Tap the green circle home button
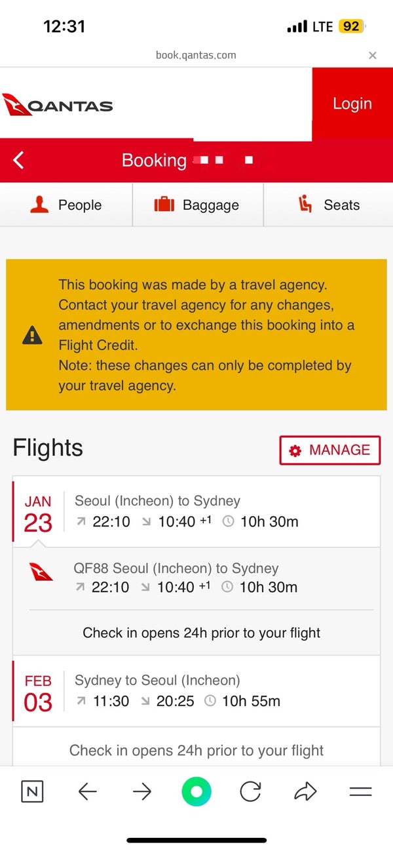Screen dimensions: 393x851 pyautogui.click(x=196, y=792)
